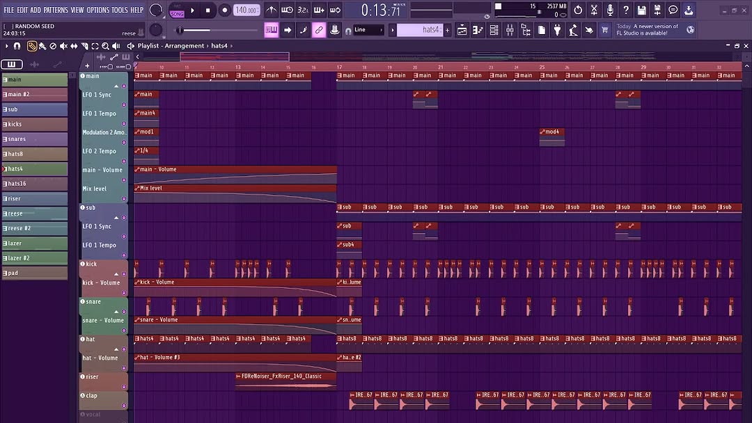Open the PATTERNS menu
The image size is (752, 423).
56,10
